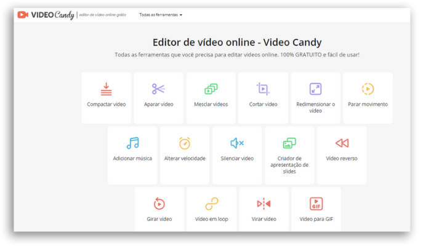Open the Todas as ferramentas dropdown
The width and height of the screenshot is (431, 246).
(x=161, y=15)
